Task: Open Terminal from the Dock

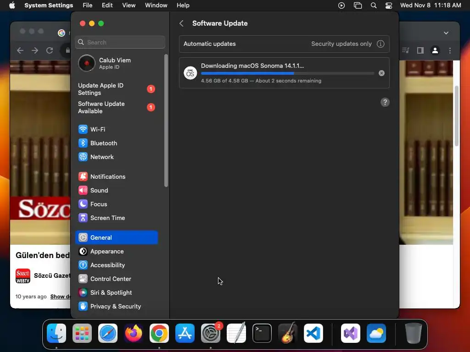Action: click(262, 333)
